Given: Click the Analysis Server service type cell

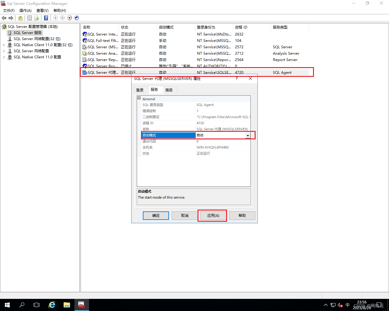Looking at the screenshot, I should (286, 53).
